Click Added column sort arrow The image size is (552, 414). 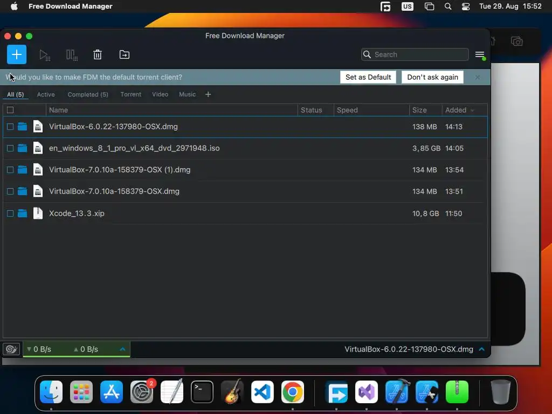coord(472,110)
